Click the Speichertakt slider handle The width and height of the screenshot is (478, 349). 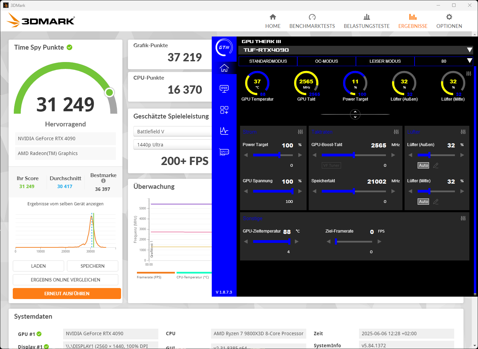[x=354, y=191]
